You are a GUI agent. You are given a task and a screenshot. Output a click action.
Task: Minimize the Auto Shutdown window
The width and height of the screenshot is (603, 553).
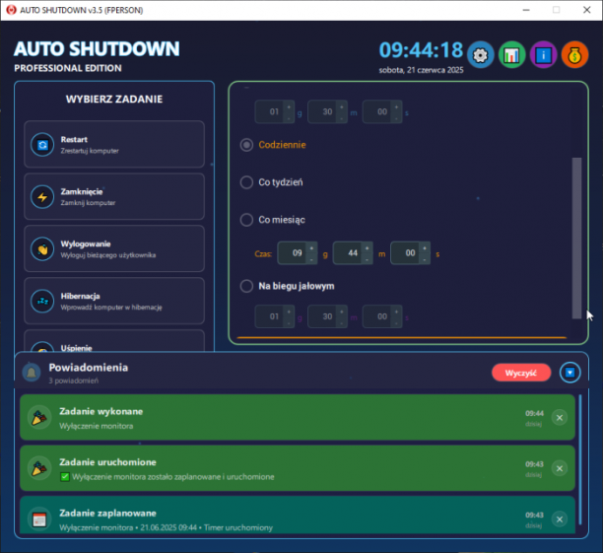click(x=526, y=10)
